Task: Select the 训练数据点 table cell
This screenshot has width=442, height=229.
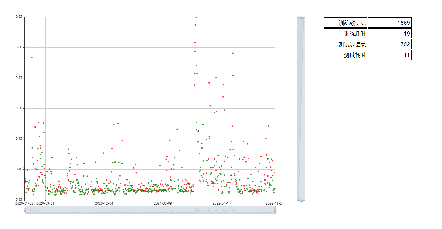Action: [346, 23]
